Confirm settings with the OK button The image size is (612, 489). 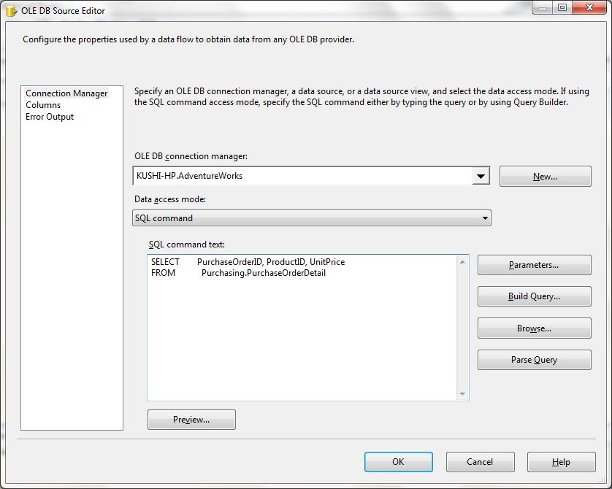click(398, 462)
